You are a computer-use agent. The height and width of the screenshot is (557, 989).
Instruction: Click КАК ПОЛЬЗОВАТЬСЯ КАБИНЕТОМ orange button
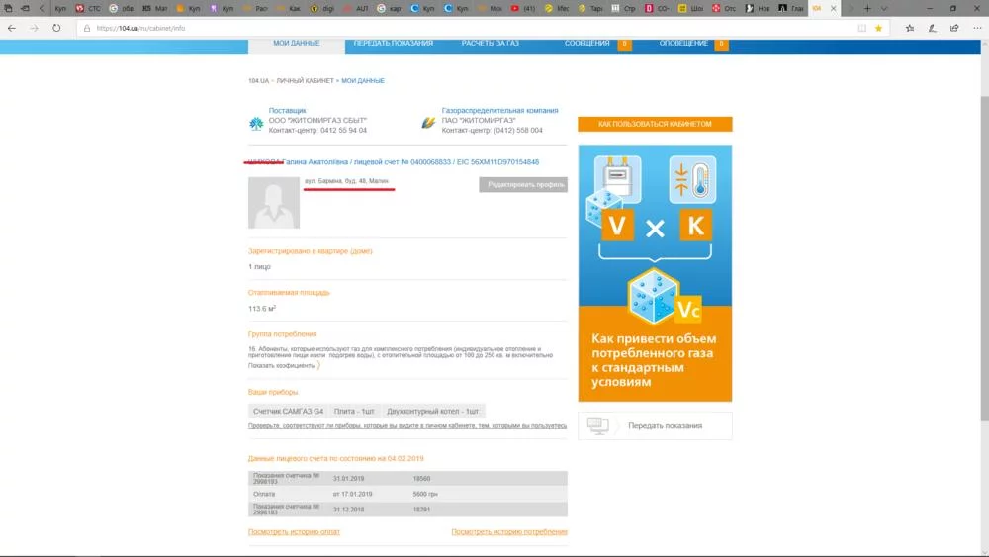(655, 125)
